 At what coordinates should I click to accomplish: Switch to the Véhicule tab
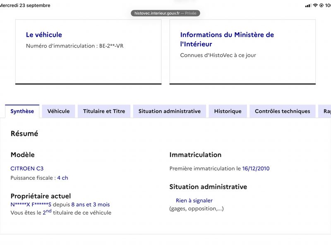tap(58, 111)
